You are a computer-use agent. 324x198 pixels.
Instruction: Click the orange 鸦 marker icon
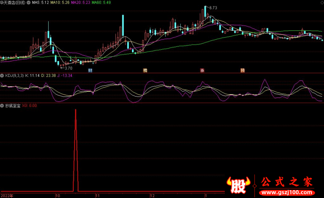point(145,70)
